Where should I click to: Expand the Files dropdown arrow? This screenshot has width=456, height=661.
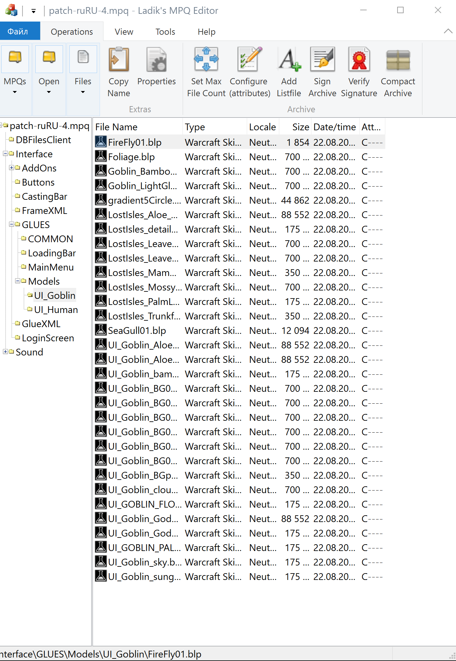(83, 92)
